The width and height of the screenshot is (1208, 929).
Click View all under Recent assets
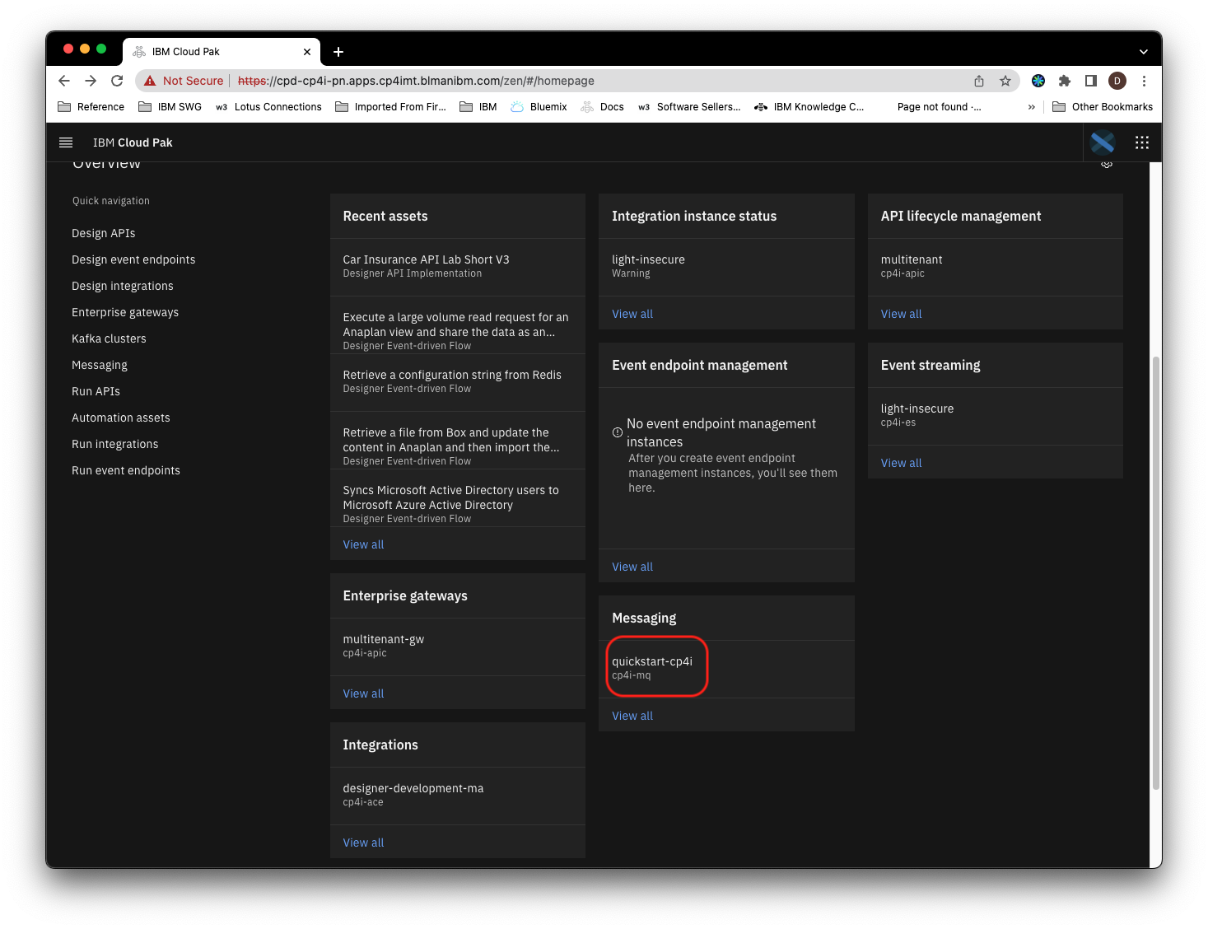click(x=363, y=544)
